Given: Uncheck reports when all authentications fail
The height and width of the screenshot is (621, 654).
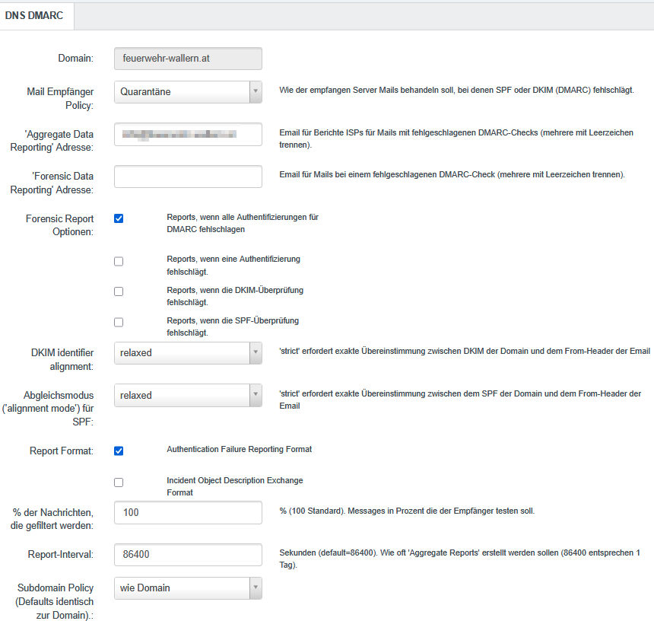Looking at the screenshot, I should pos(119,218).
